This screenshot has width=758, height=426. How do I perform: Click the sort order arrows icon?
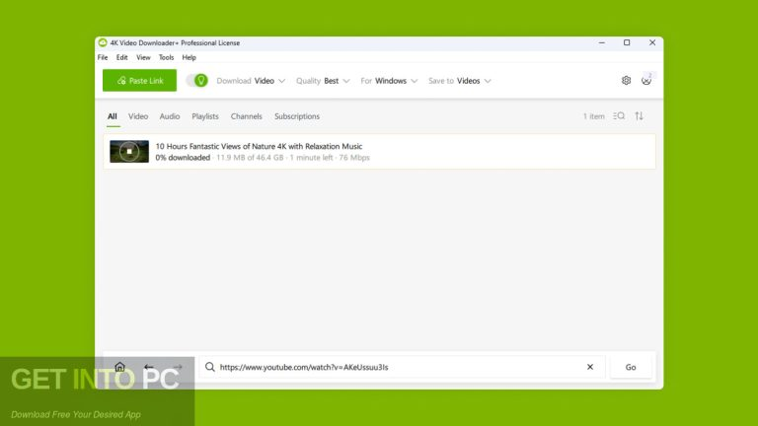tap(640, 116)
